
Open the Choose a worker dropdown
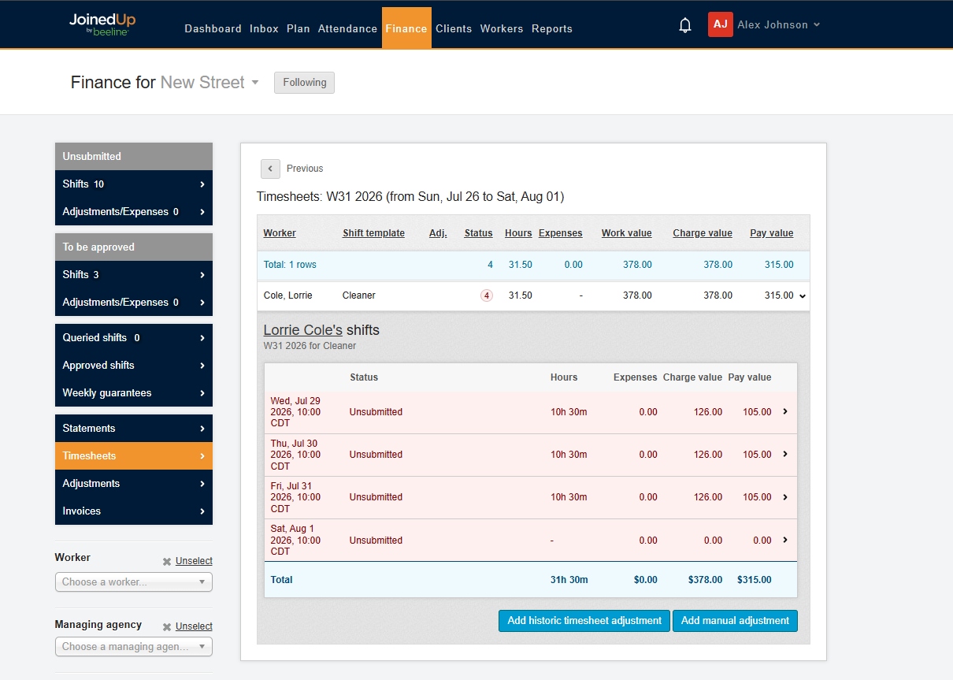[x=134, y=582]
